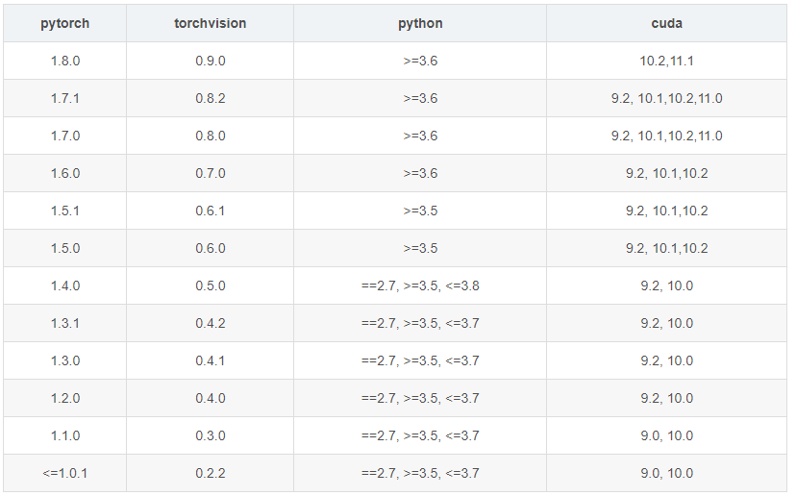Select the torchvision 0.9.0 cell
Screen dimensions: 796x496
[210, 61]
